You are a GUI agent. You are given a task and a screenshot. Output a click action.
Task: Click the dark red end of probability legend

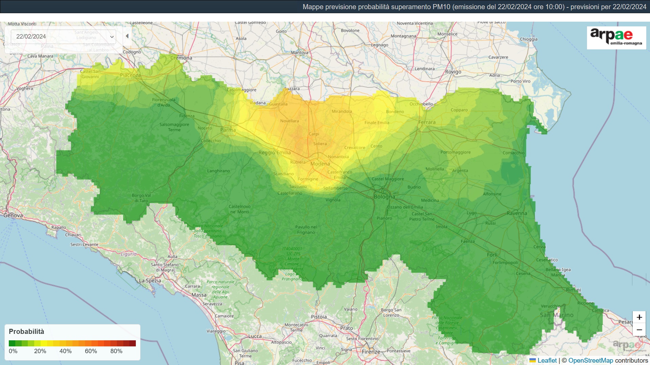click(x=132, y=343)
